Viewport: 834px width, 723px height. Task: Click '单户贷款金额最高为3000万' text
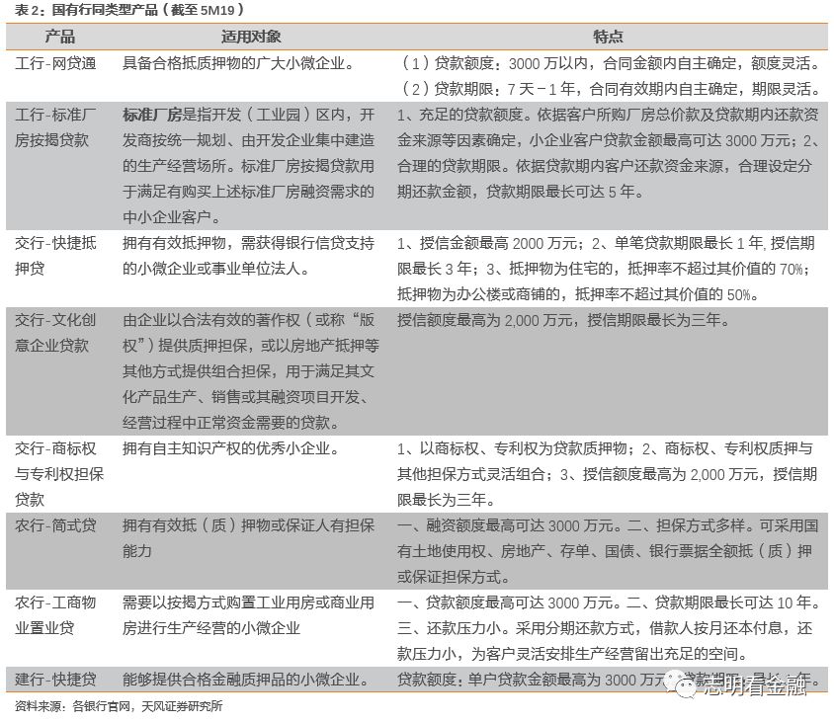563,680
